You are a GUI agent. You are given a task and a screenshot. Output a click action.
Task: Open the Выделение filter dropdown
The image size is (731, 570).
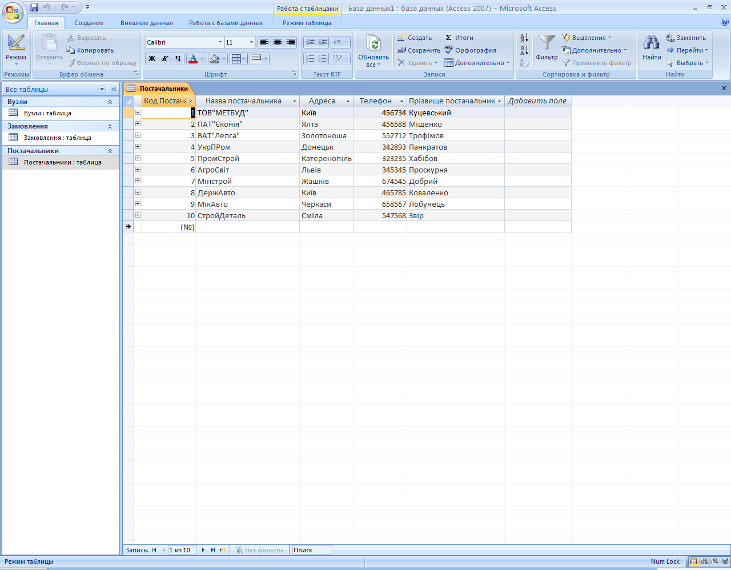pos(587,38)
